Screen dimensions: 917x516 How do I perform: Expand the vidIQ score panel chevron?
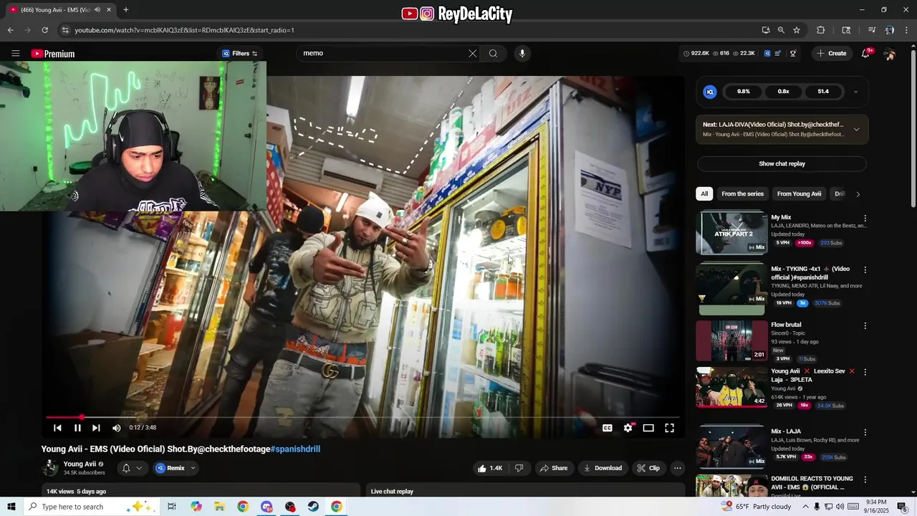(x=855, y=92)
